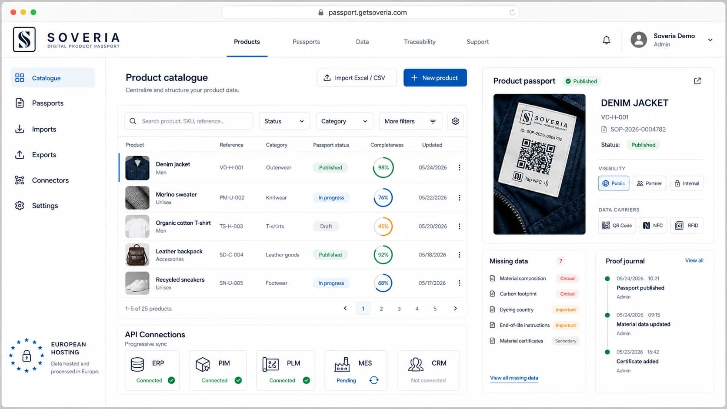Image resolution: width=727 pixels, height=409 pixels.
Task: Click Passport published journal entry
Action: [x=640, y=287]
